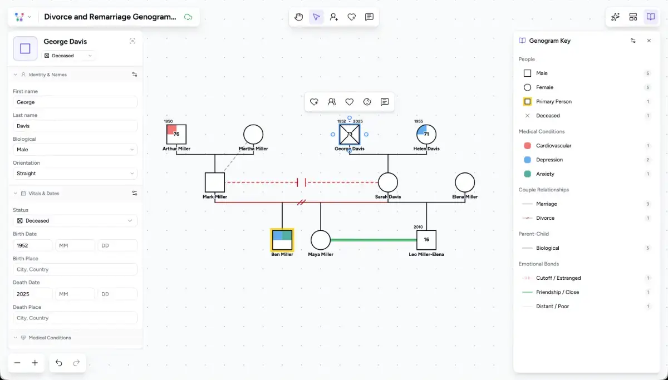Undo the last change
The image size is (668, 380).
(x=58, y=363)
